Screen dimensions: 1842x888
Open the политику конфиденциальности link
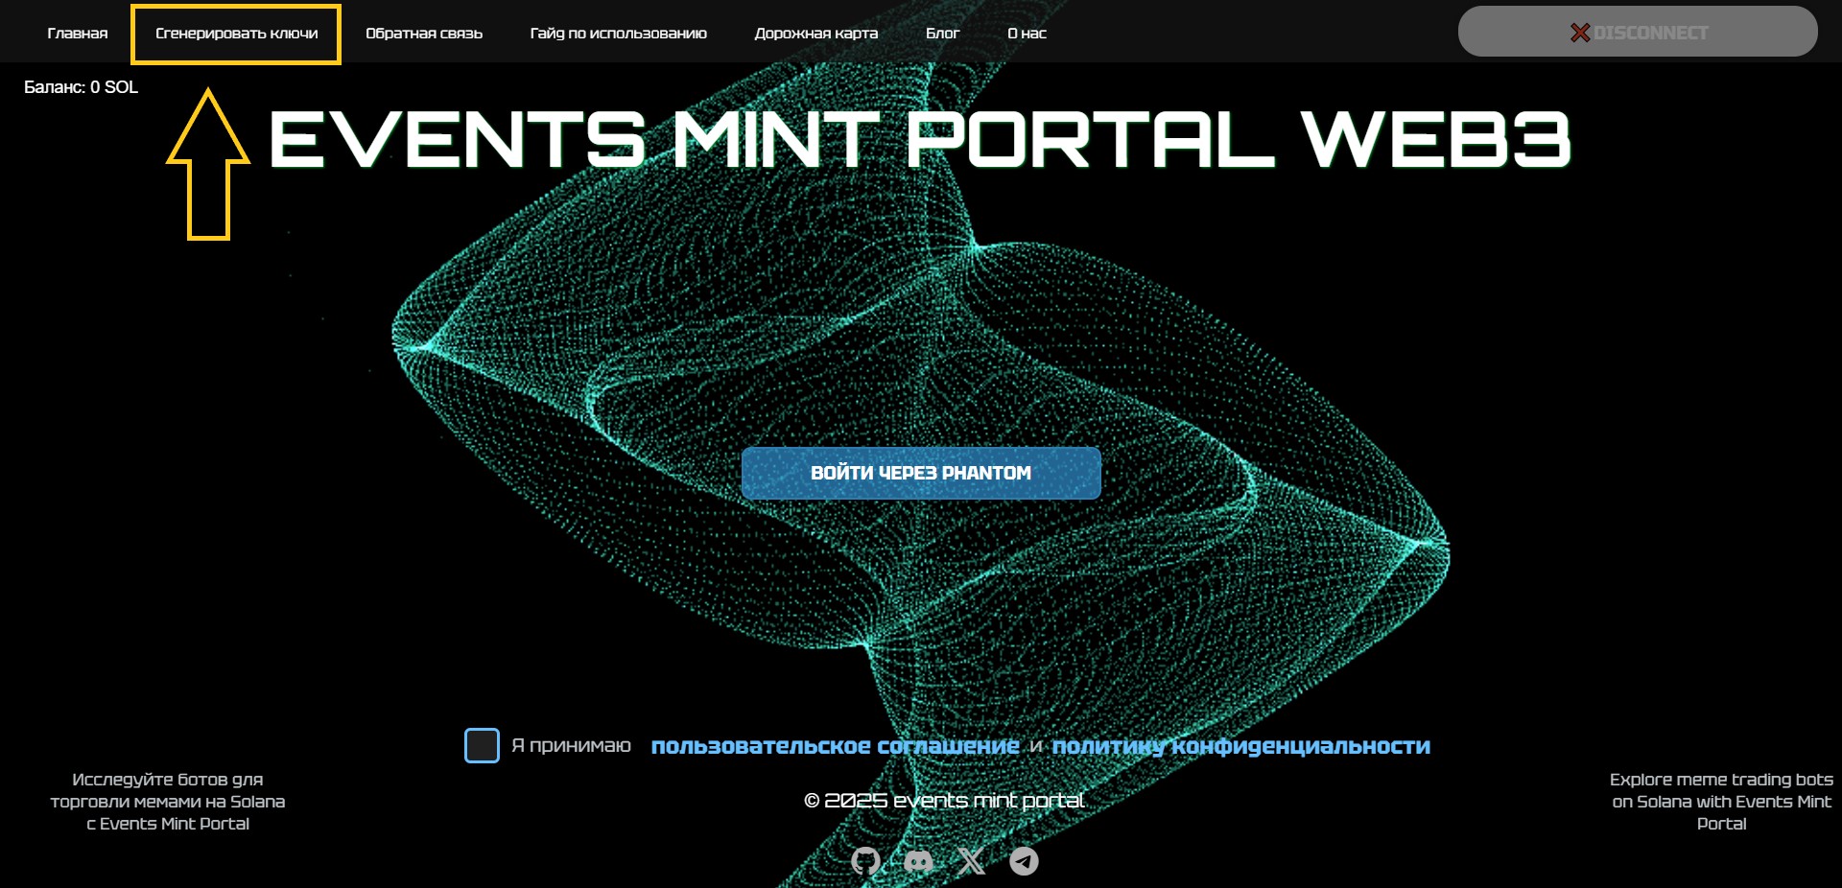(x=1240, y=746)
